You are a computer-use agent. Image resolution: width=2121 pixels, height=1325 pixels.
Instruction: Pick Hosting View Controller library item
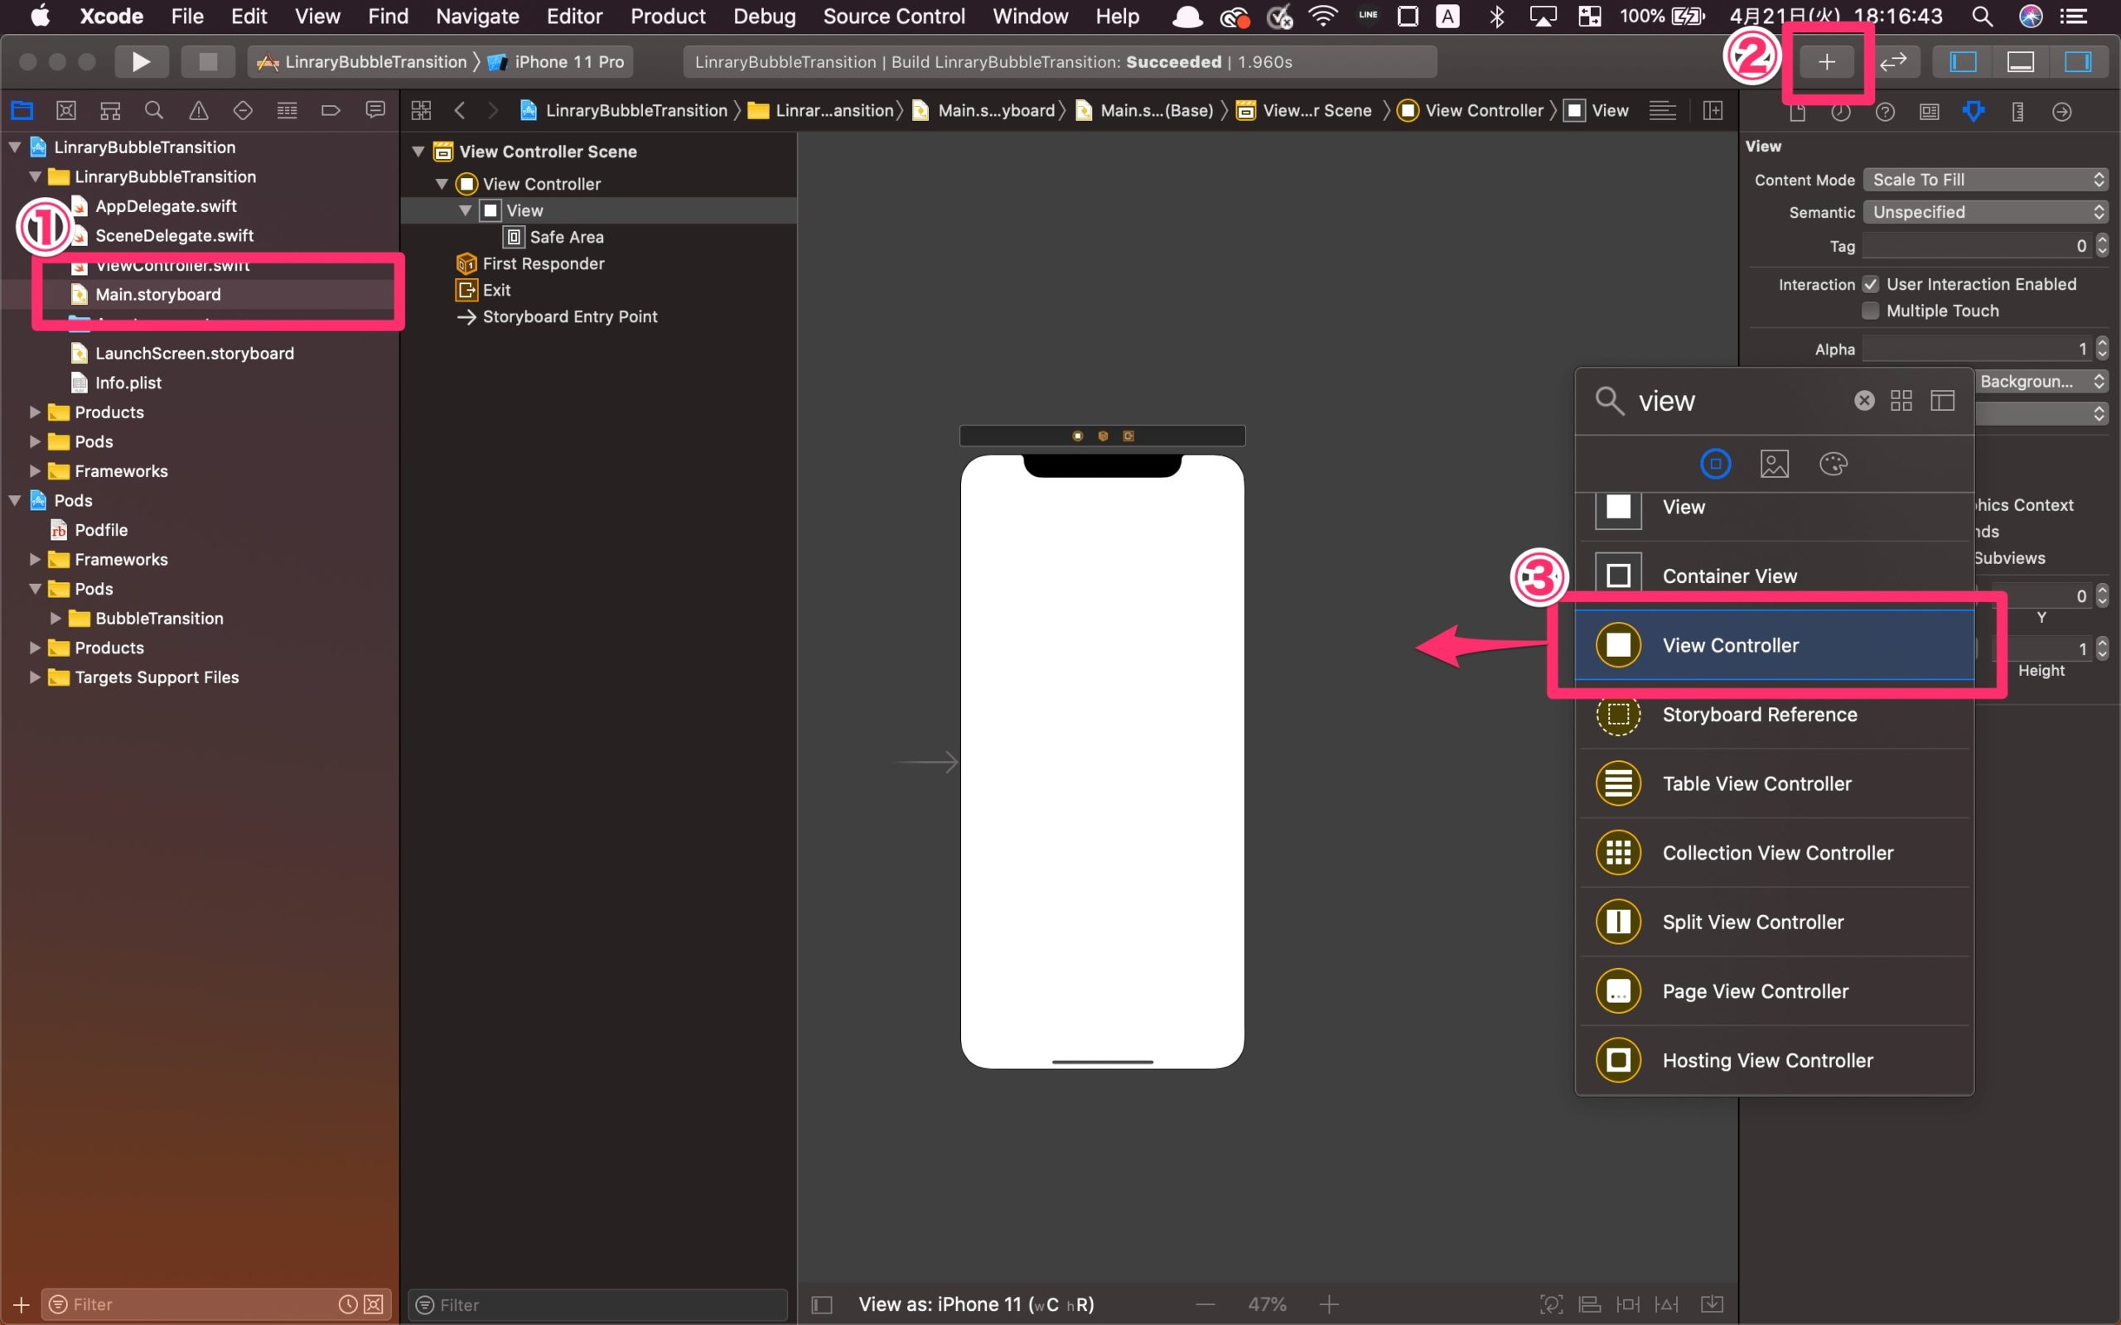[1774, 1060]
